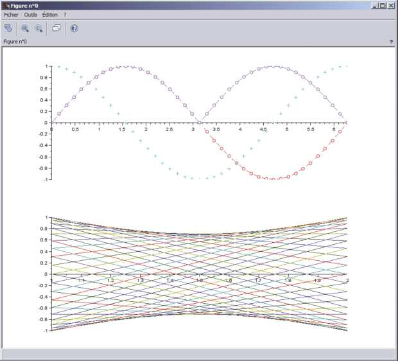Open the ? help menu in menu bar

(x=65, y=14)
